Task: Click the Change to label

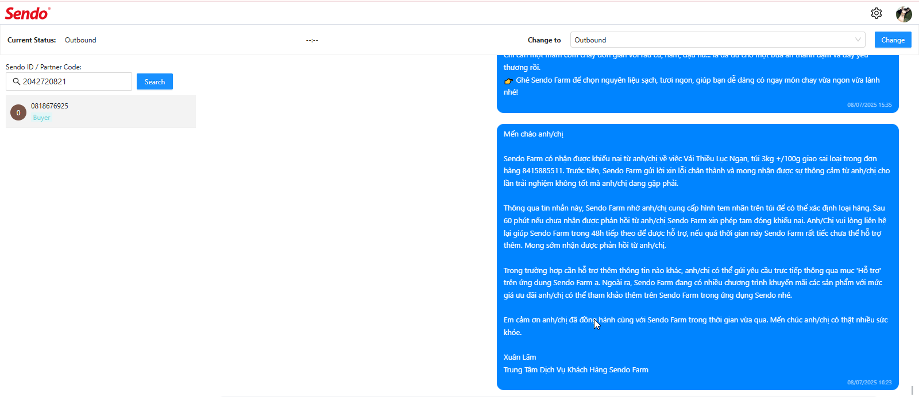Action: 544,40
